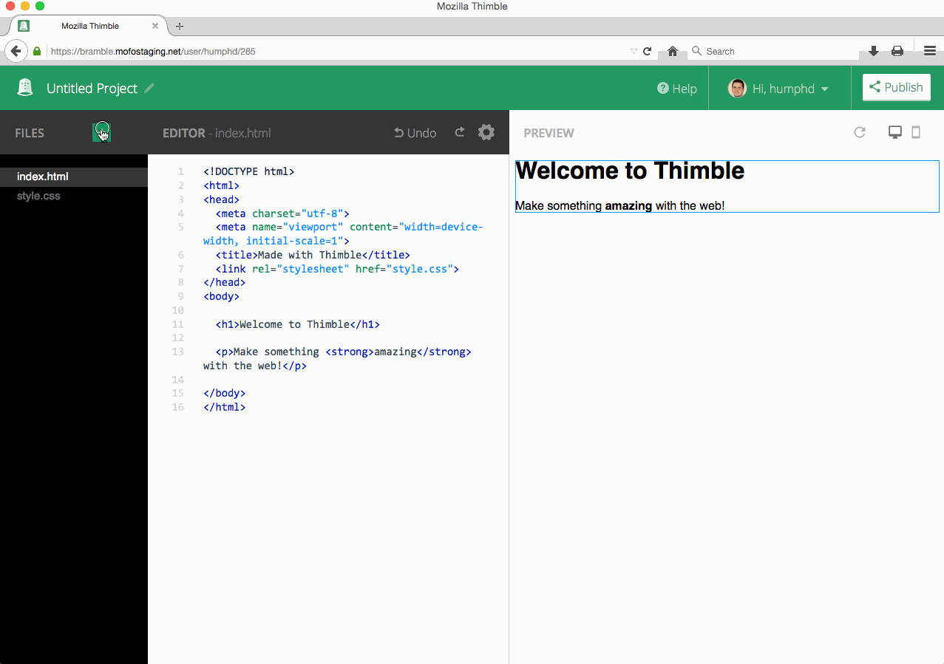Image resolution: width=944 pixels, height=664 pixels.
Task: Edit the project title with the pencil icon
Action: (x=149, y=88)
